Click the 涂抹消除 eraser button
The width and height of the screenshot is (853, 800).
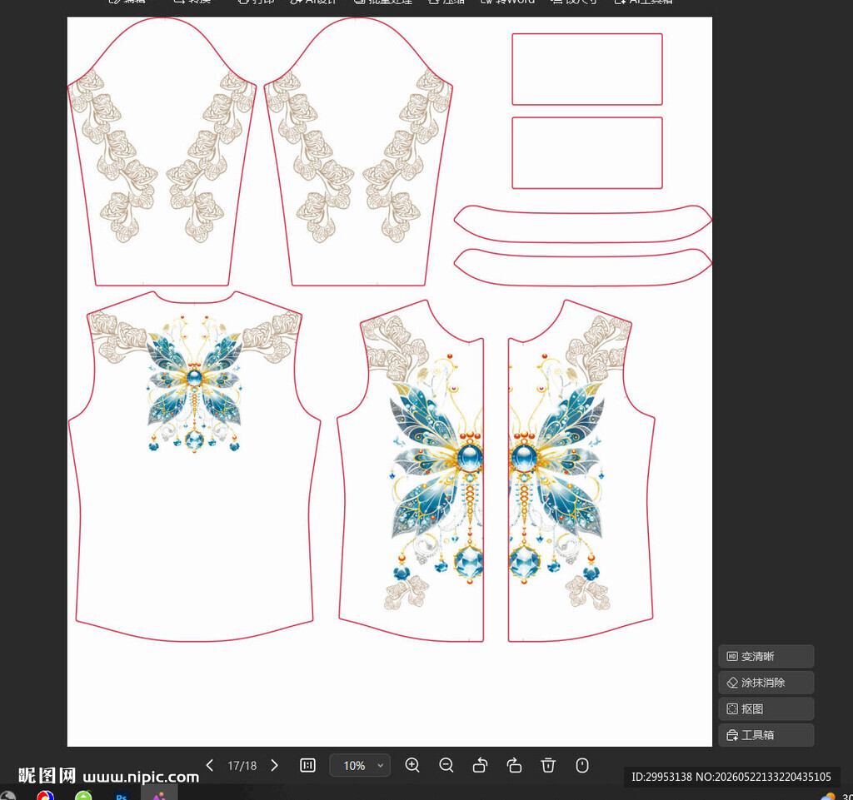766,682
